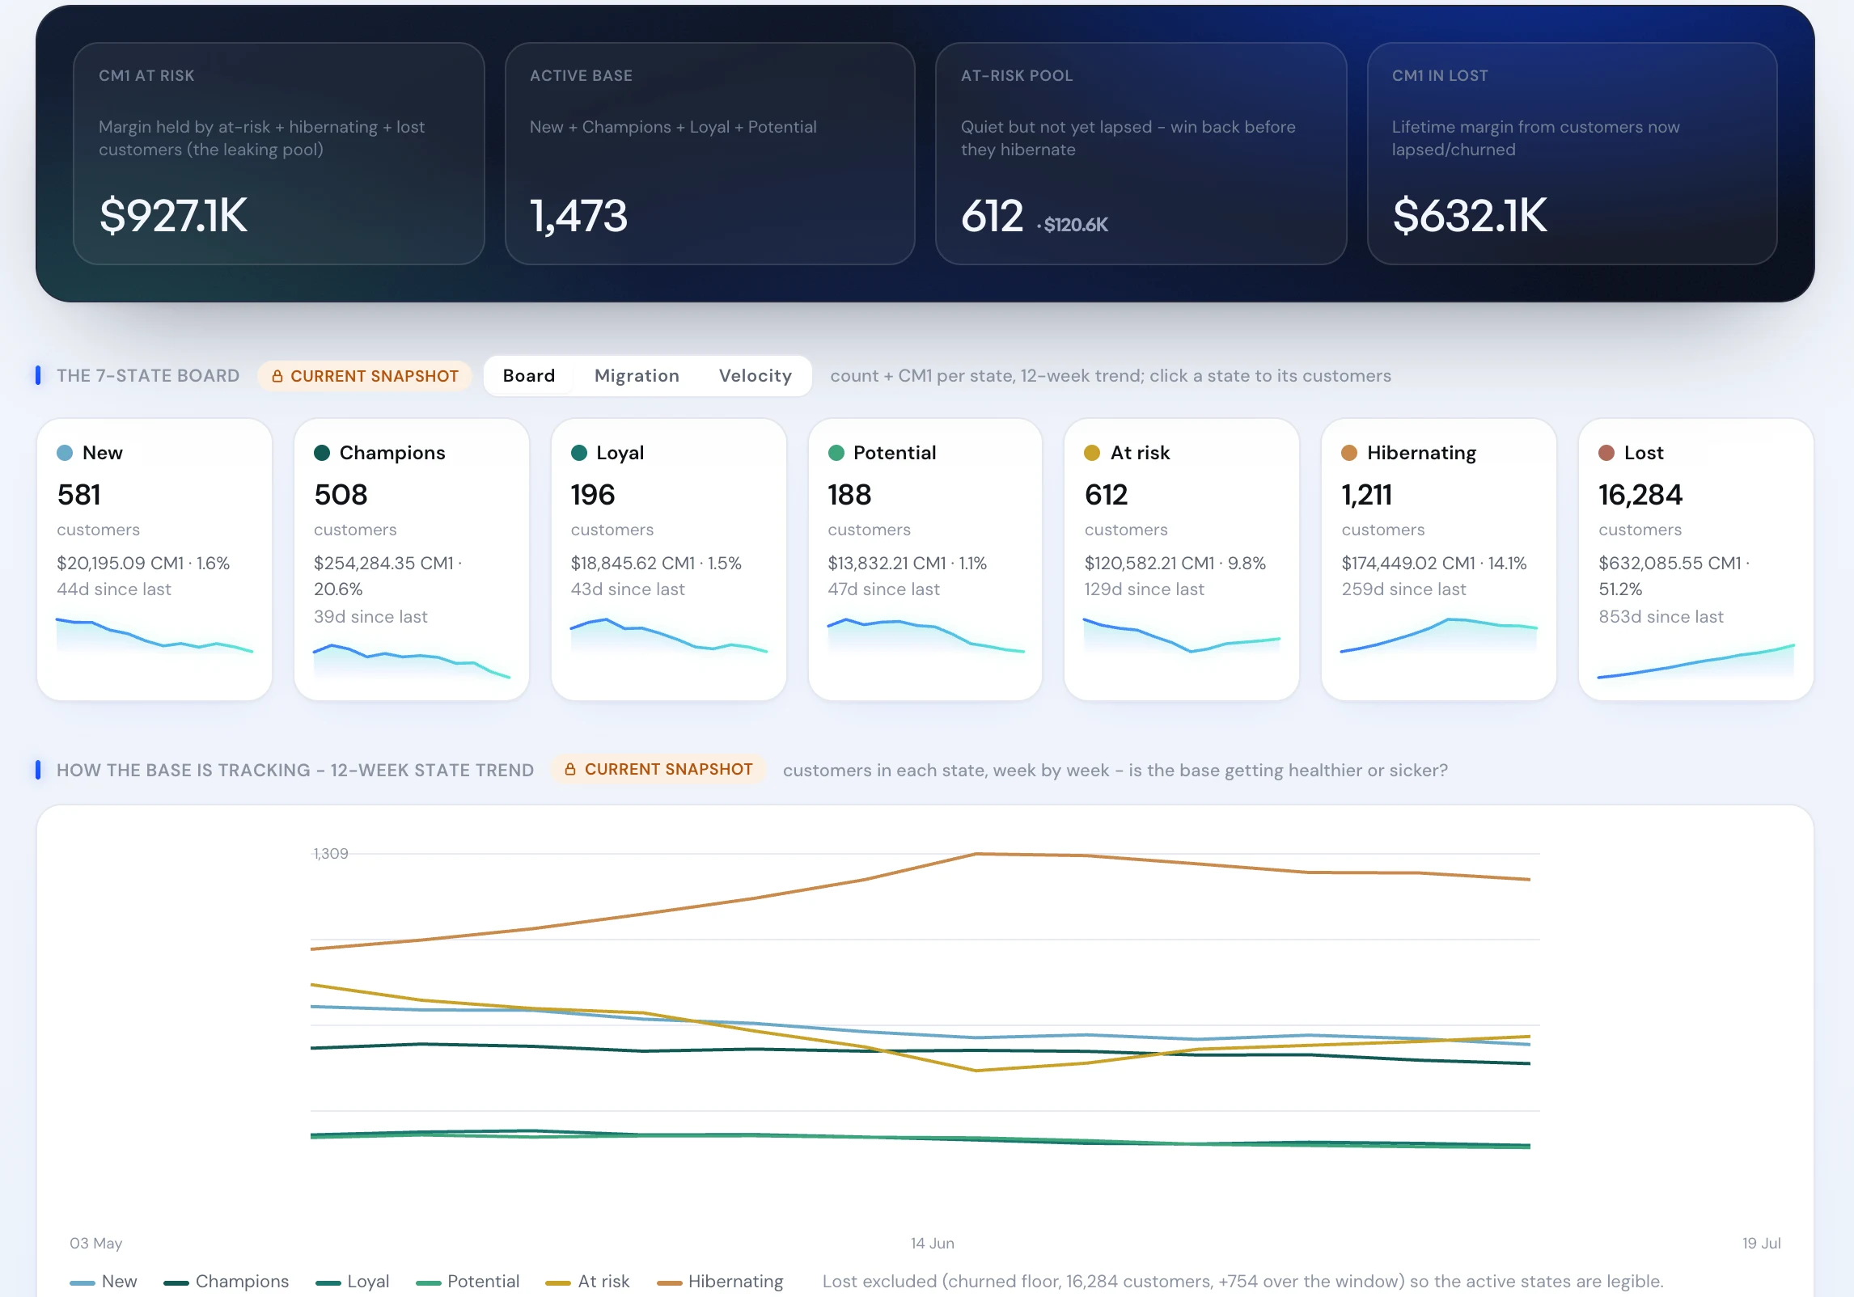Screen dimensions: 1854x1297
Task: Switch to the Board tab
Action: click(x=528, y=376)
